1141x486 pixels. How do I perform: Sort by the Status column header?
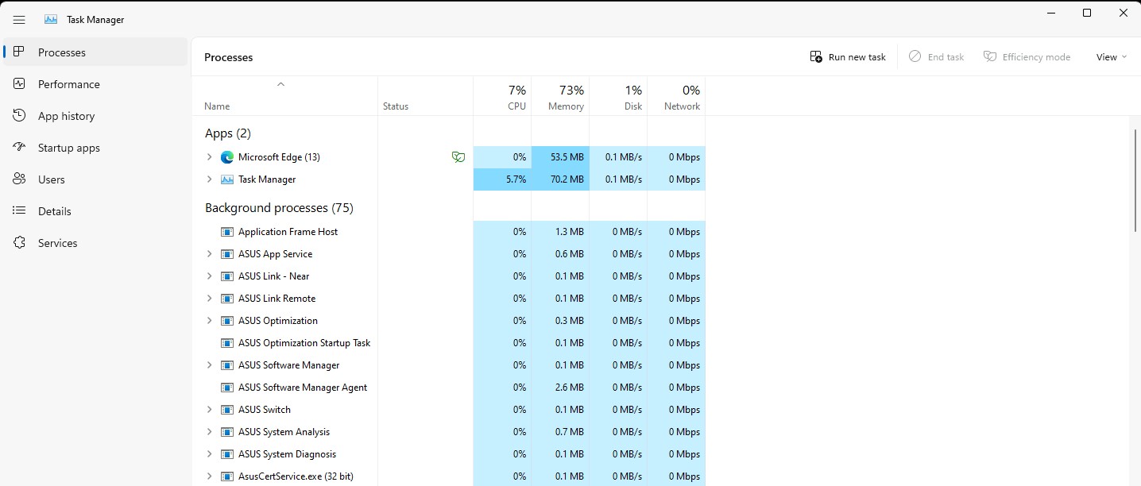(425, 97)
